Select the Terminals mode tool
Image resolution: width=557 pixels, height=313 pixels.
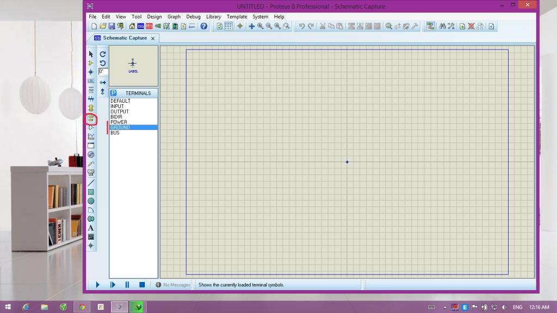(91, 118)
